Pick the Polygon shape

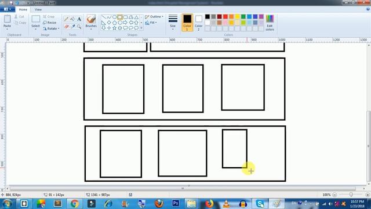pos(131,17)
